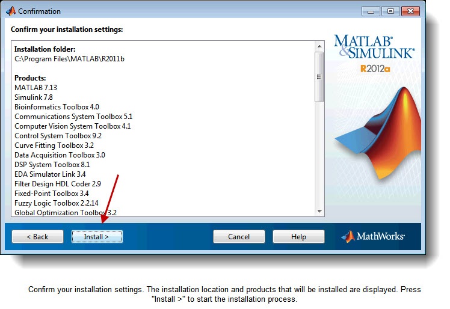The height and width of the screenshot is (309, 450).
Task: Select Curve Fitting Toolbox 3.2 entry
Action: click(x=54, y=145)
